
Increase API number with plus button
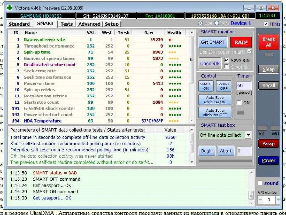[278, 200]
